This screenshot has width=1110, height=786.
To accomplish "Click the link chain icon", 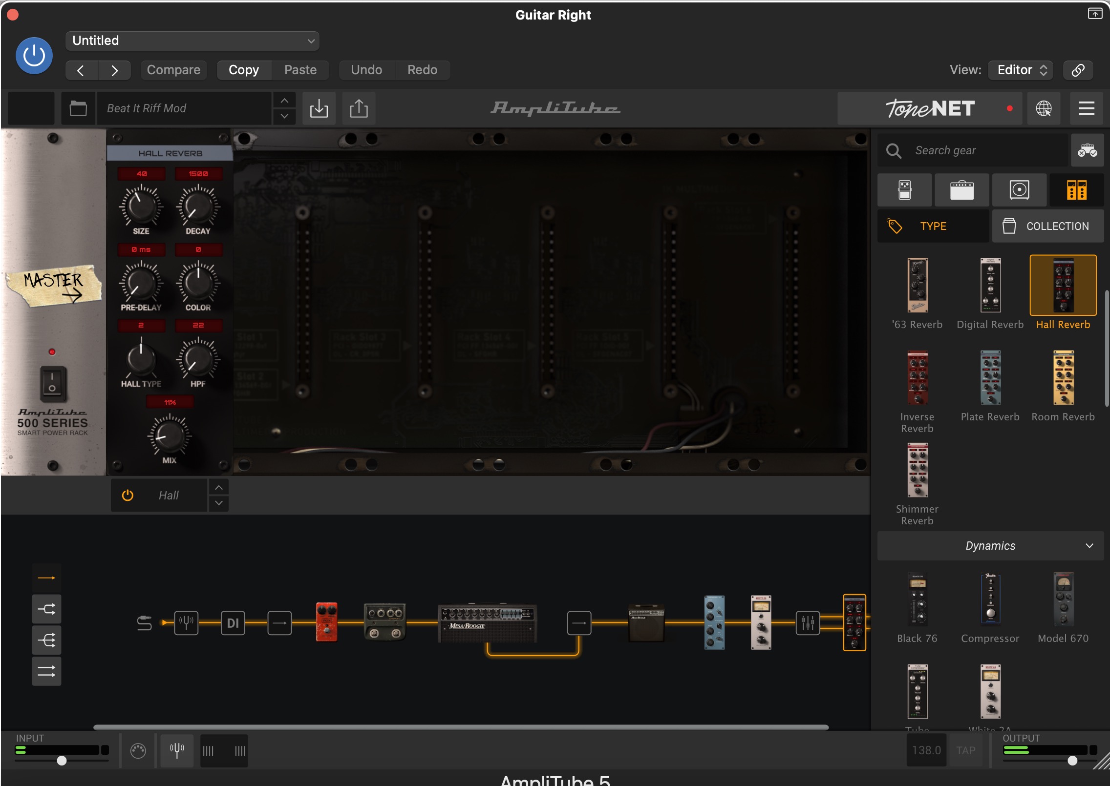I will click(1078, 70).
